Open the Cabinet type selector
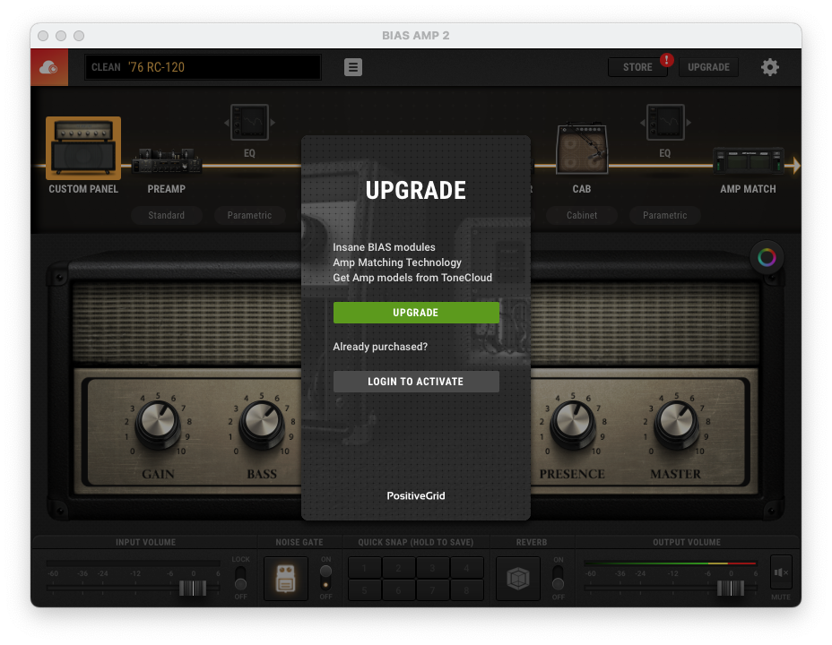Image resolution: width=832 pixels, height=645 pixels. click(582, 215)
